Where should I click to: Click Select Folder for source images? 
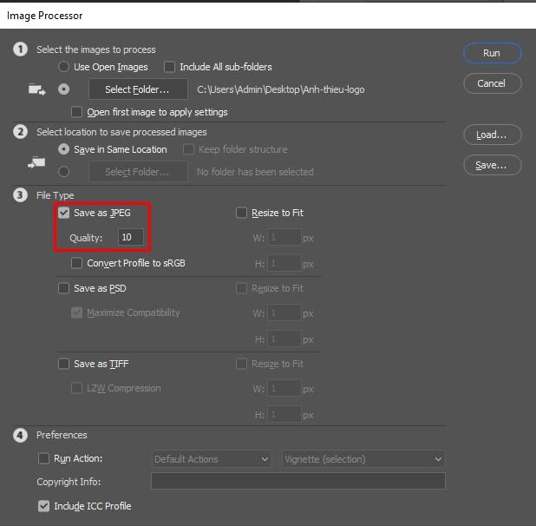(x=138, y=89)
